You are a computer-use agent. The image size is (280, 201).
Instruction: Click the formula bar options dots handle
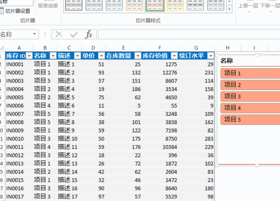point(45,34)
